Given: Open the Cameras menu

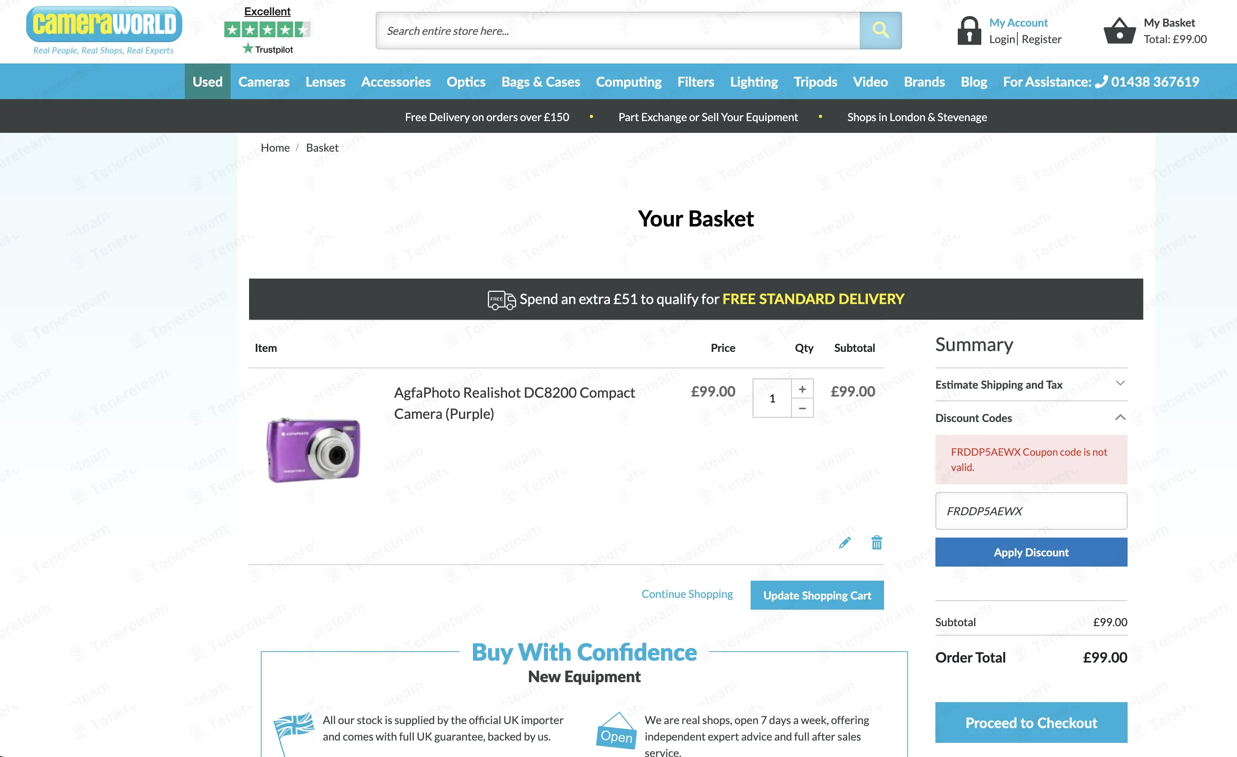Looking at the screenshot, I should pos(264,81).
